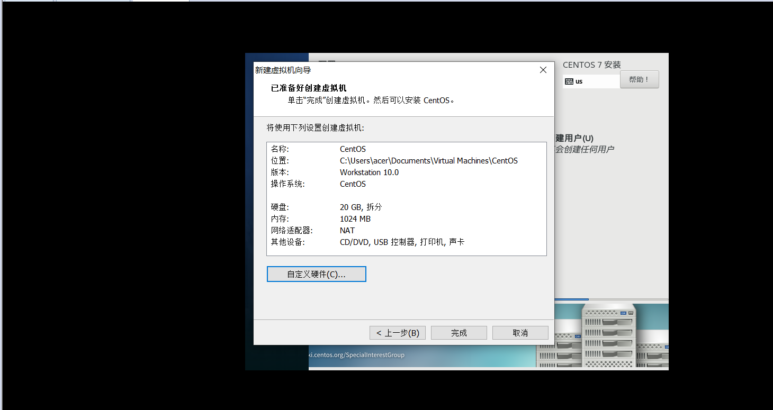Click the 完成 button to finish
Viewport: 773px width, 410px height.
click(459, 332)
